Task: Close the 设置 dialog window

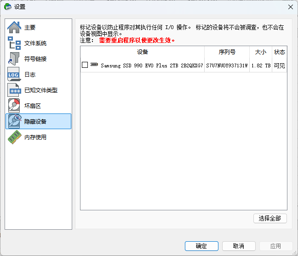Action: tap(290, 6)
